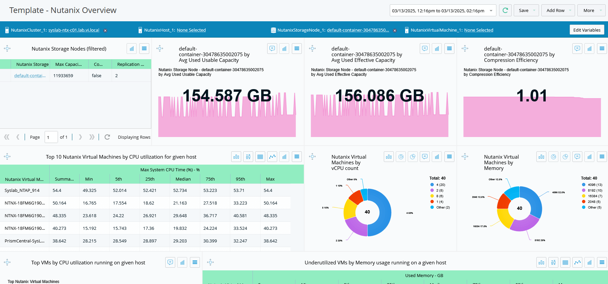Image resolution: width=608 pixels, height=284 pixels.
Task: Sort by Max Capaci... column header
Action: click(69, 64)
